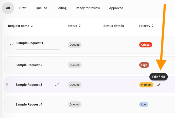Click the High priority badge

click(144, 65)
